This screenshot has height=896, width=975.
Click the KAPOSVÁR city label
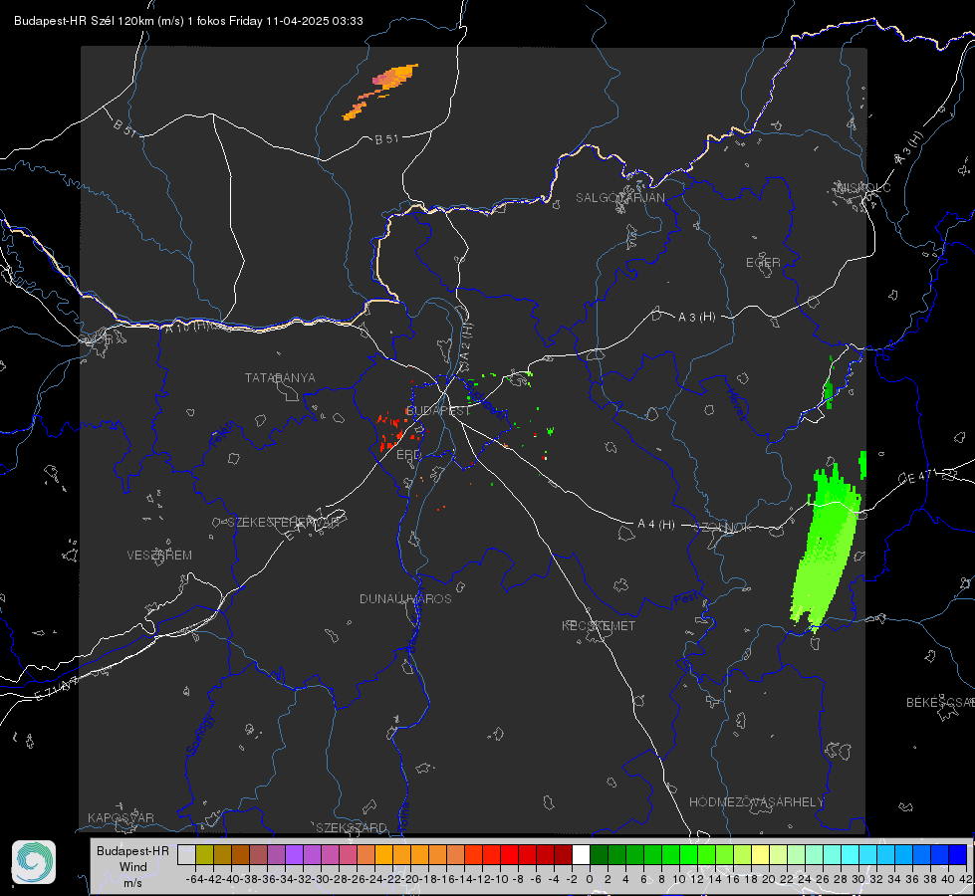121,817
